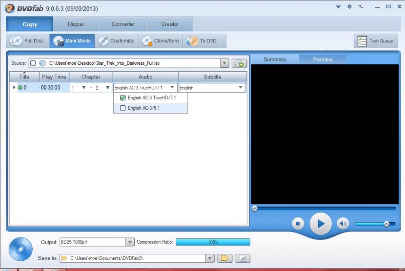Image resolution: width=405 pixels, height=271 pixels.
Task: Select the To DVD mode
Action: tap(204, 41)
